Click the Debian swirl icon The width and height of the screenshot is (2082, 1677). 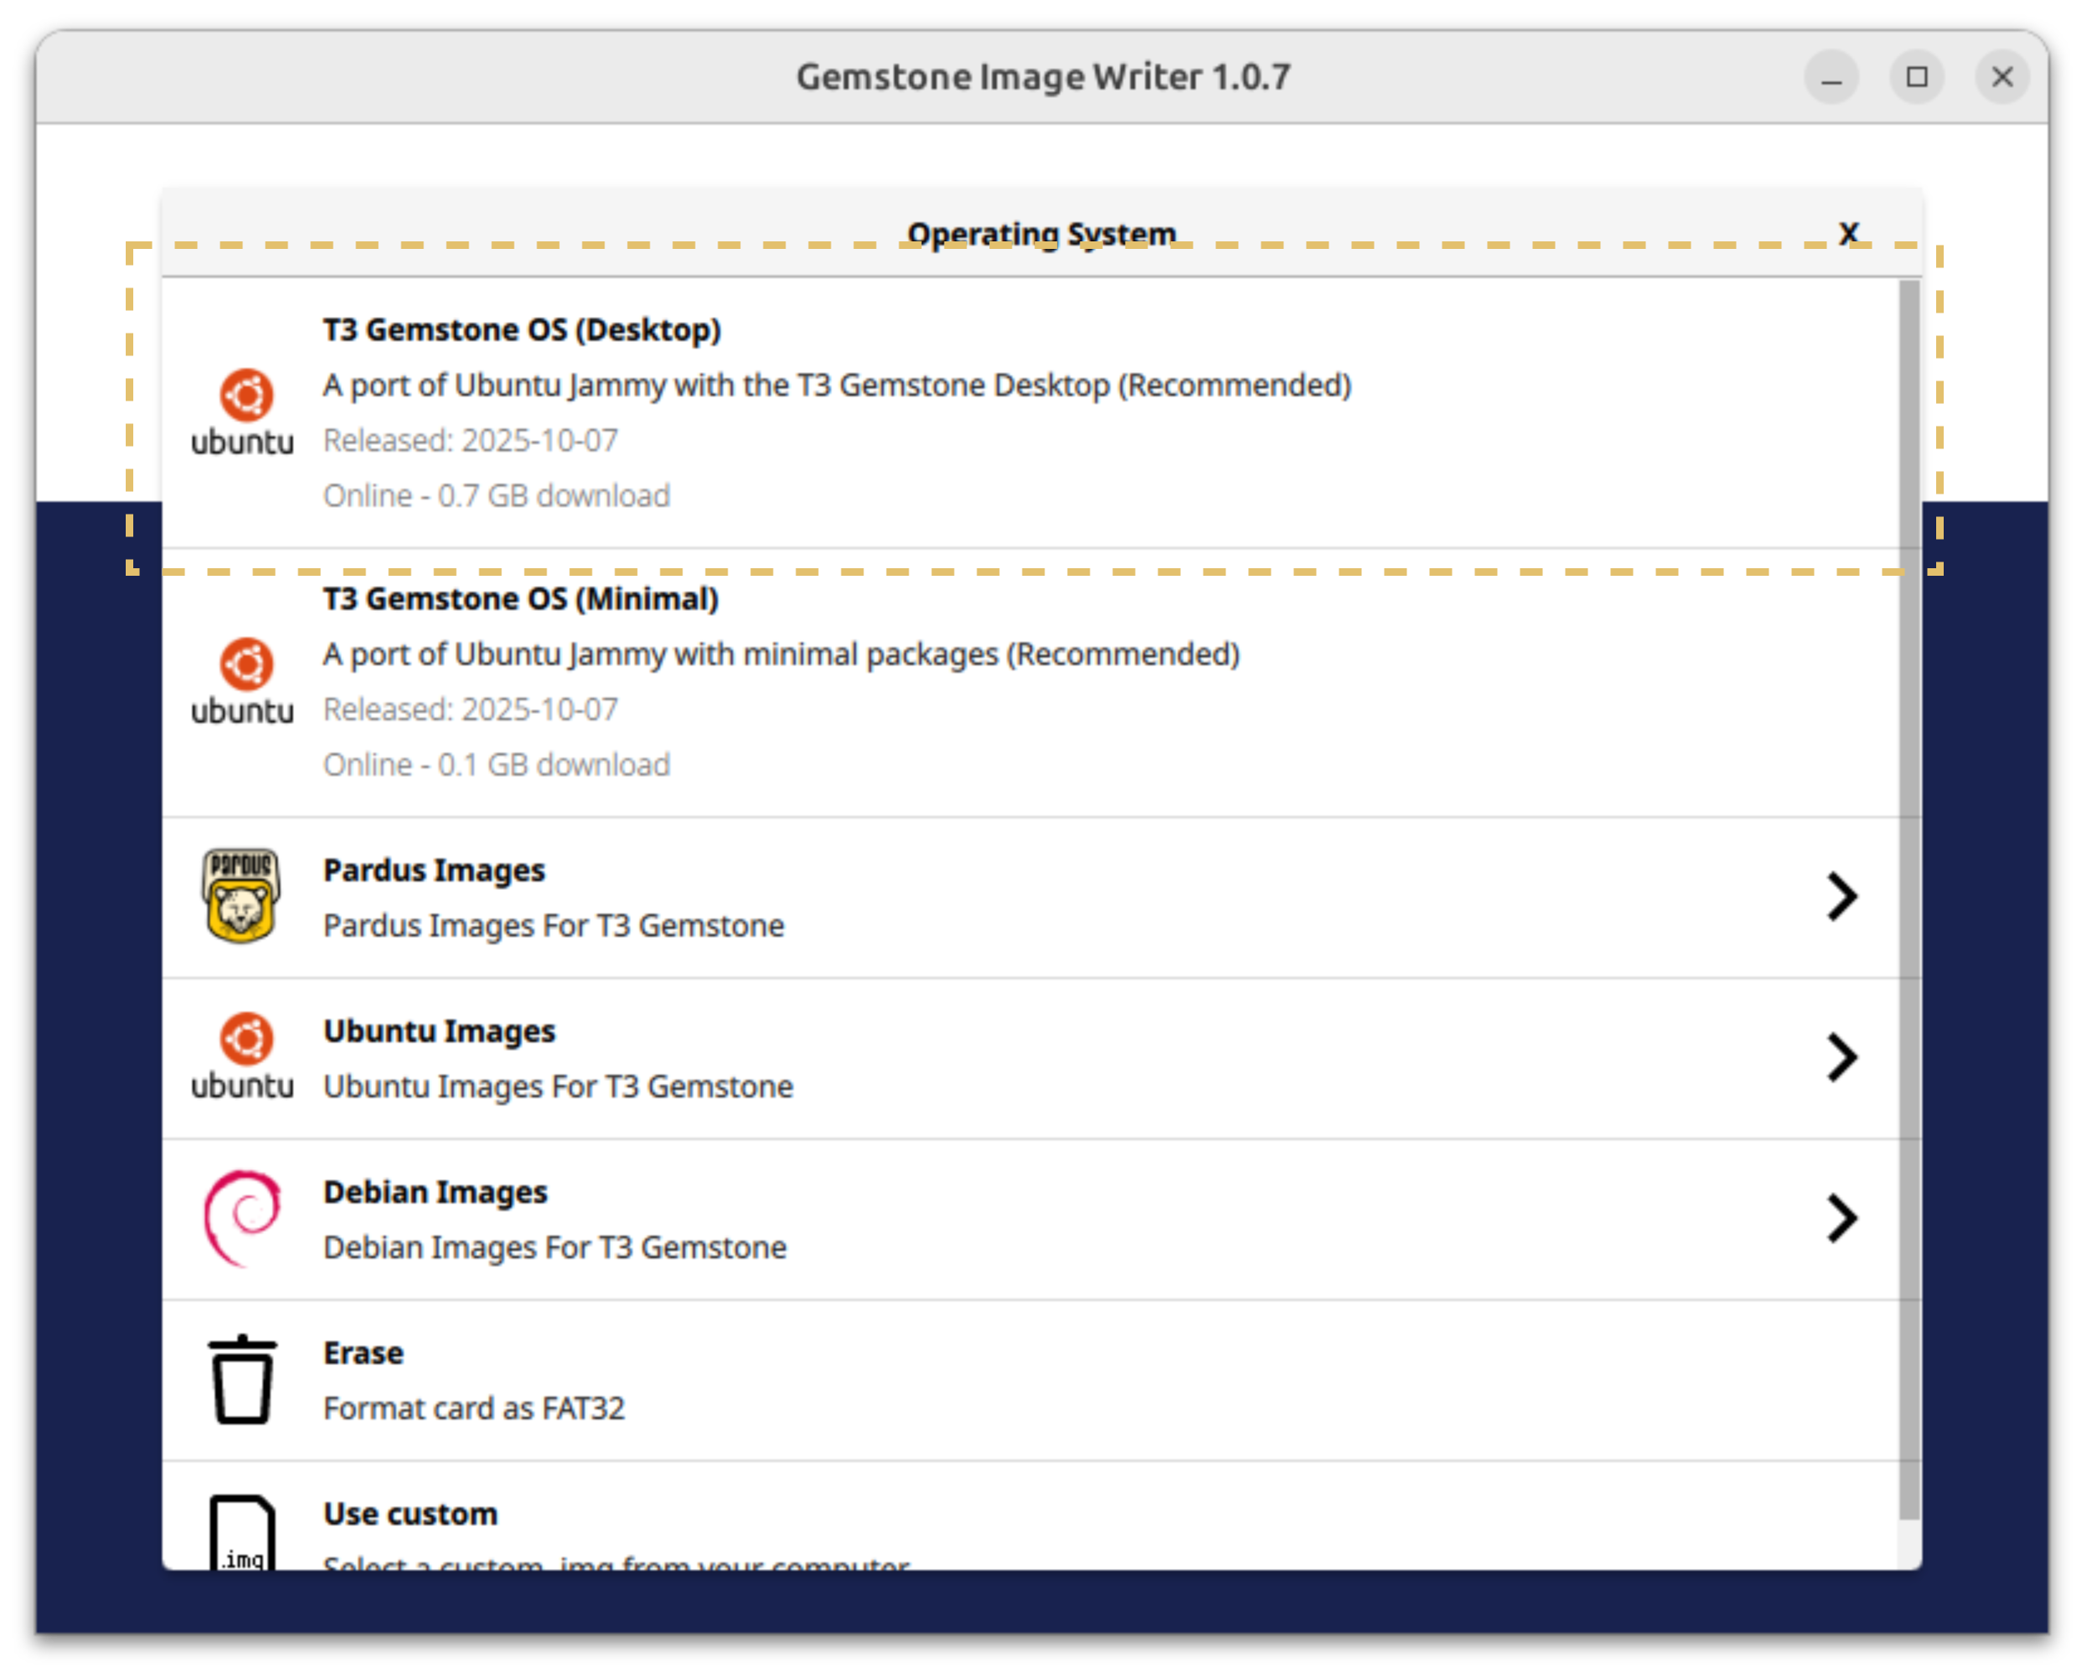click(x=242, y=1217)
